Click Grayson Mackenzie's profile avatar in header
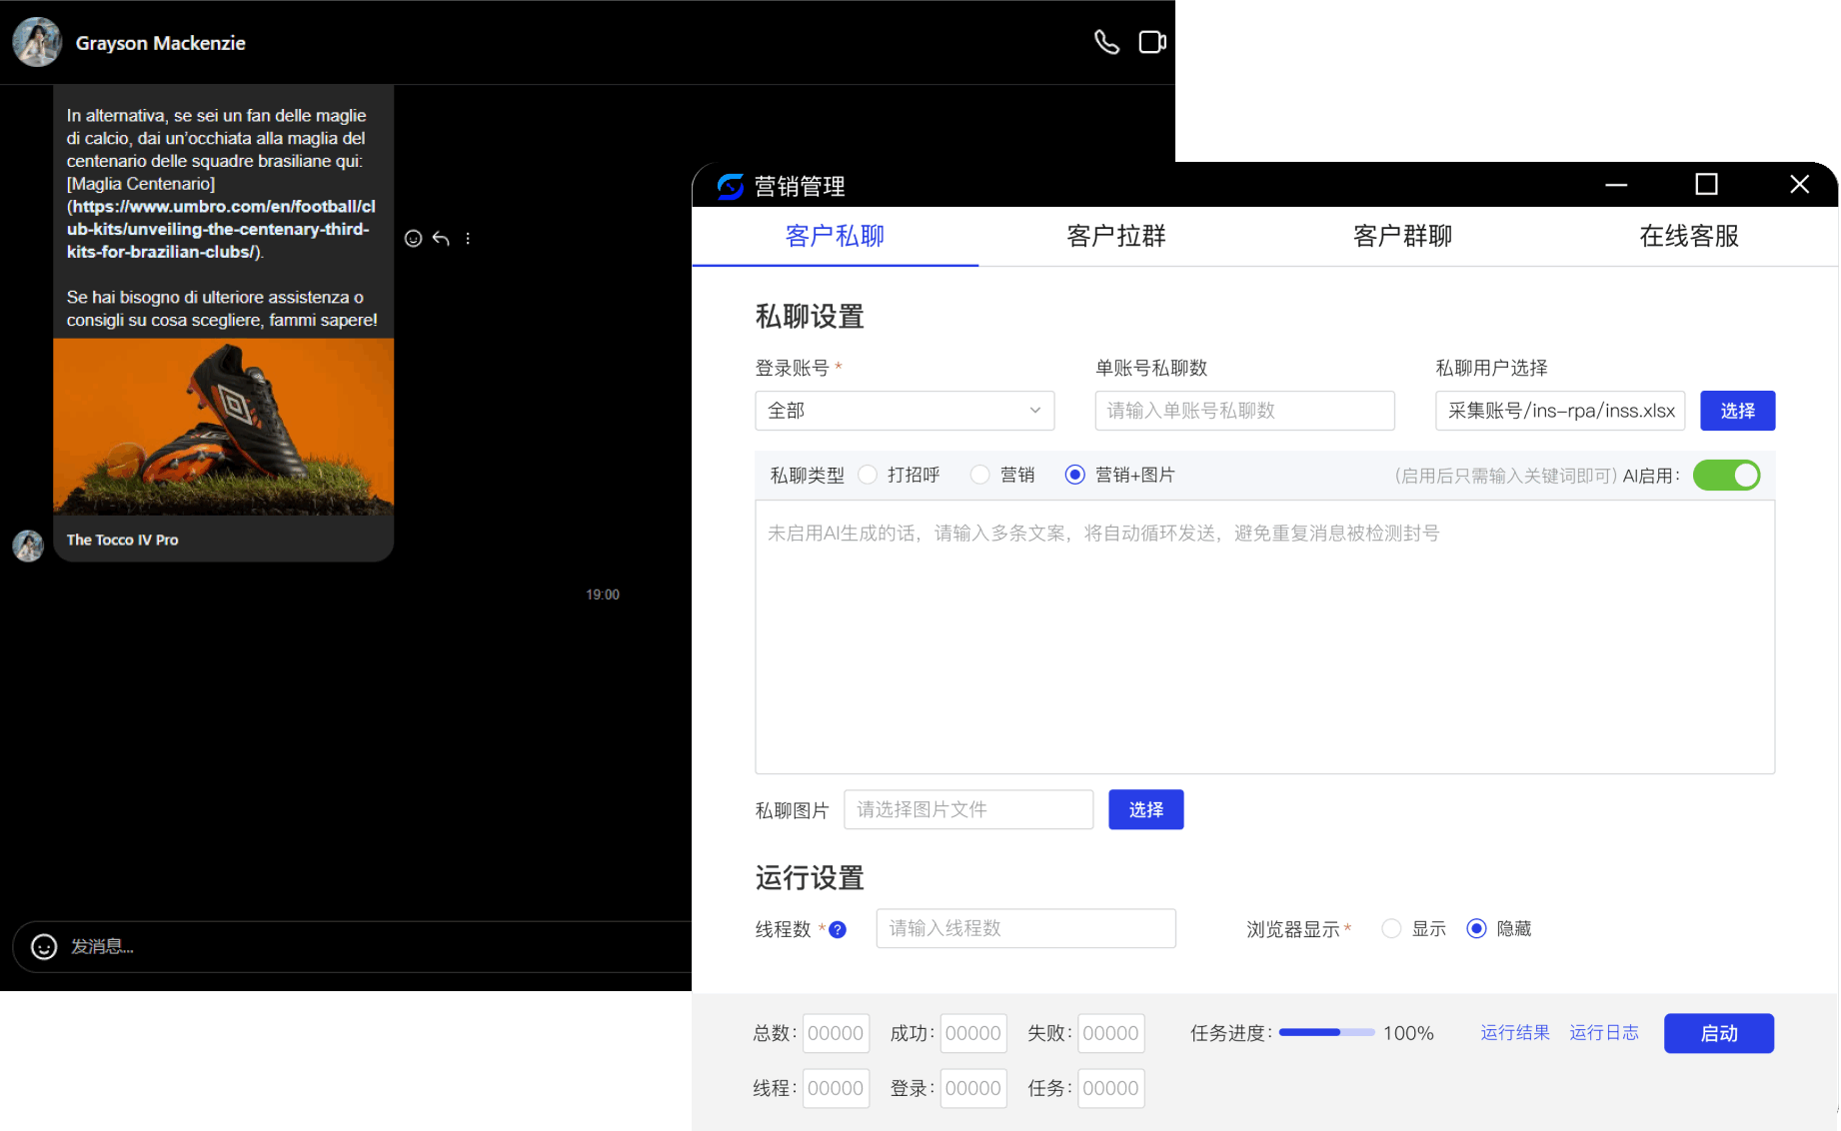The image size is (1841, 1131). click(37, 42)
